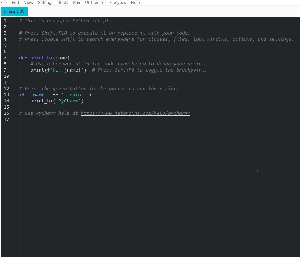Open the Tools menu
300x257 pixels.
(63, 3)
